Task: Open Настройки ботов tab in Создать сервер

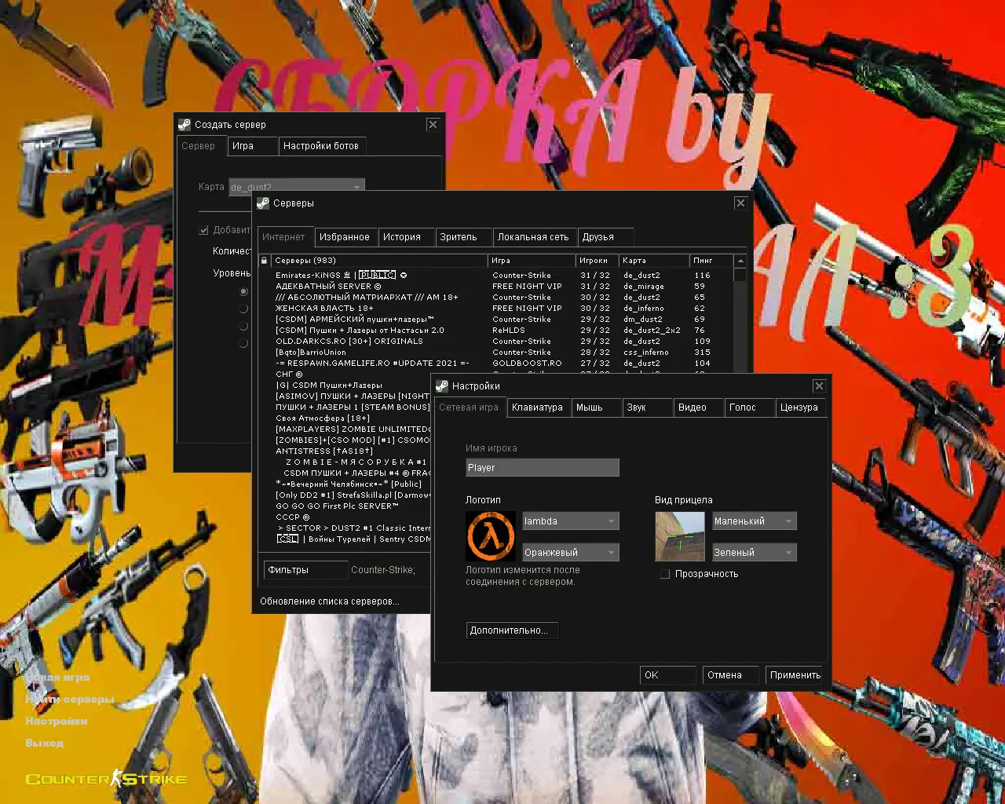Action: point(321,146)
